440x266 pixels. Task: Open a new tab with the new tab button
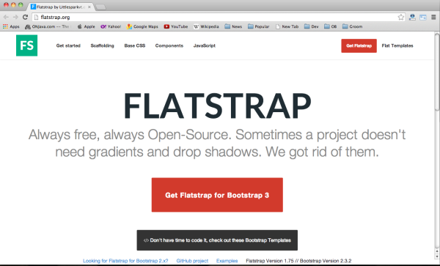(x=100, y=7)
